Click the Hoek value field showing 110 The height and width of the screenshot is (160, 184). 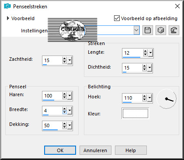(132, 98)
